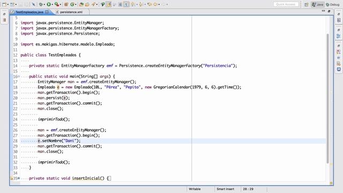Maximize the editor area
Image resolution: width=343 pixels, height=193 pixels.
pos(329,11)
